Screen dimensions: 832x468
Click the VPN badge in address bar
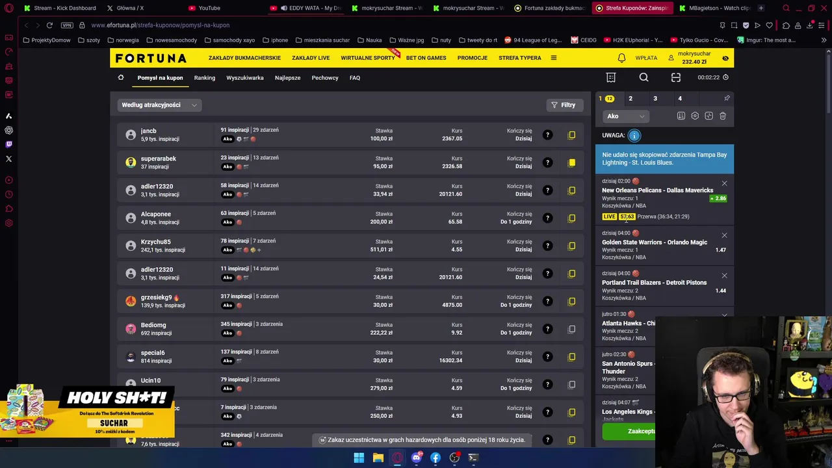67,25
